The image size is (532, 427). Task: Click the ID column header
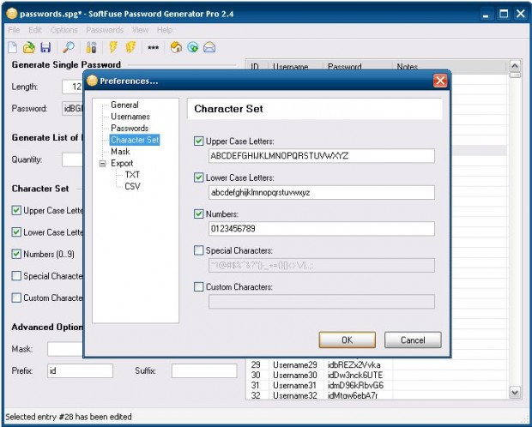[257, 67]
